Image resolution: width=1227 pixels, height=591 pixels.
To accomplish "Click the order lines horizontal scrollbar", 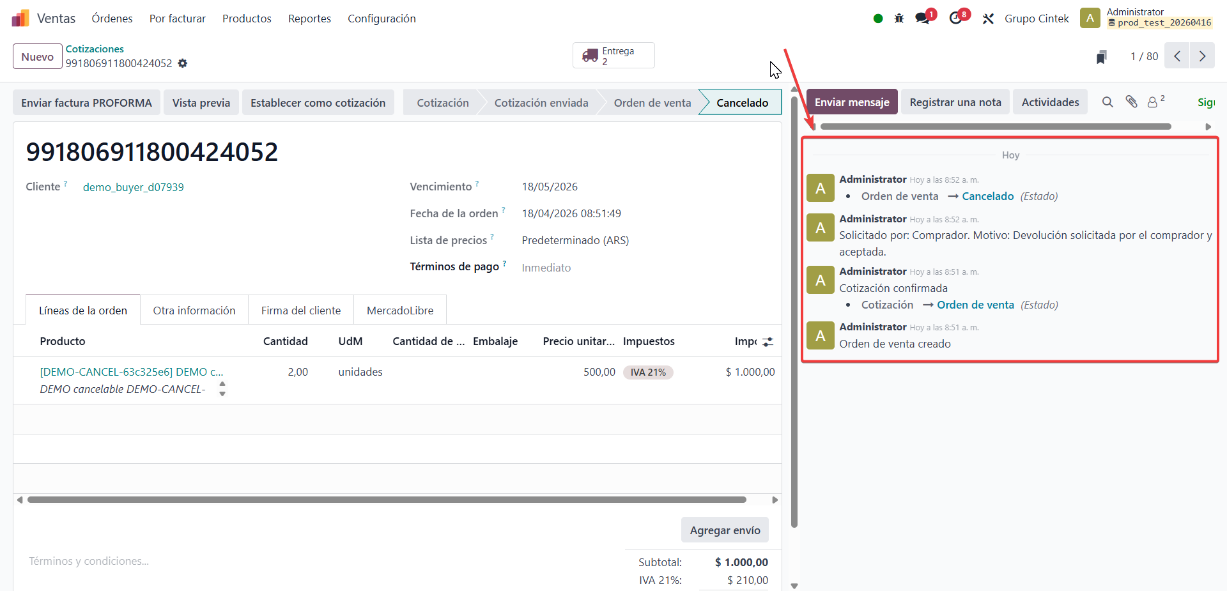I will (387, 500).
